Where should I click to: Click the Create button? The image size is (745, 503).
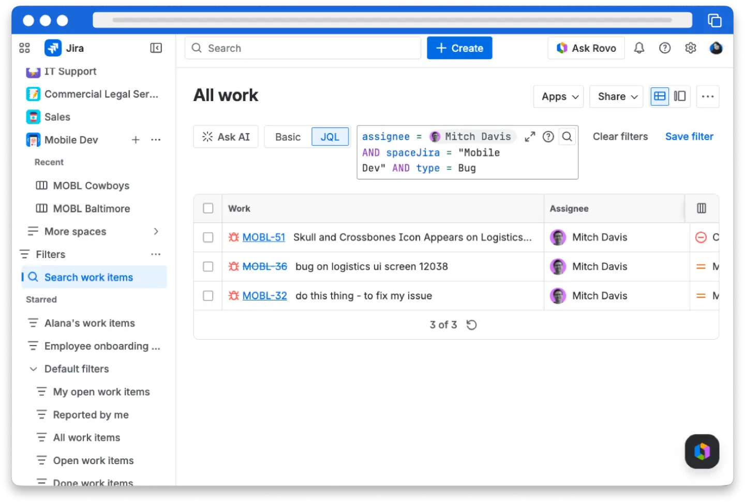click(x=459, y=48)
